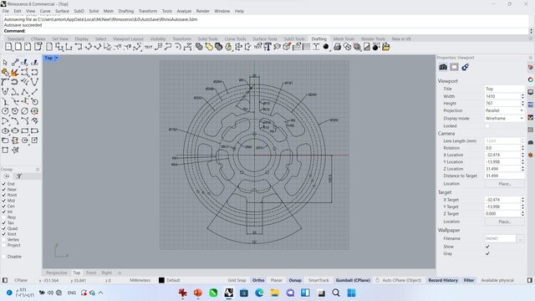Click the black Default layer color swatch

[161, 280]
